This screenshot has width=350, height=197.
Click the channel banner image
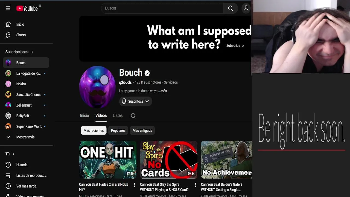[x=165, y=39]
